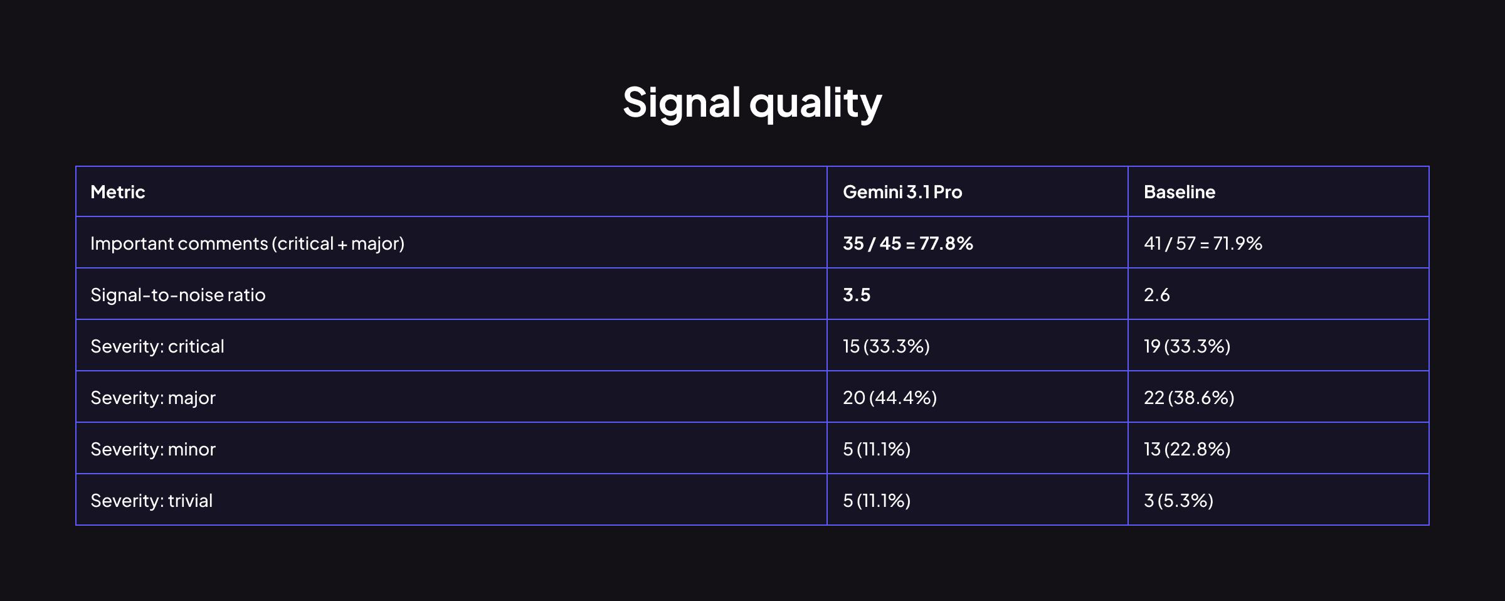Select the Signal-to-noise ratio row label
1505x601 pixels.
[177, 295]
